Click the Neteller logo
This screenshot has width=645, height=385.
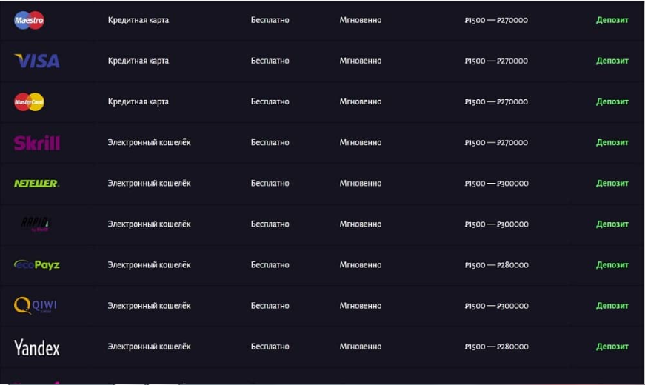point(36,183)
